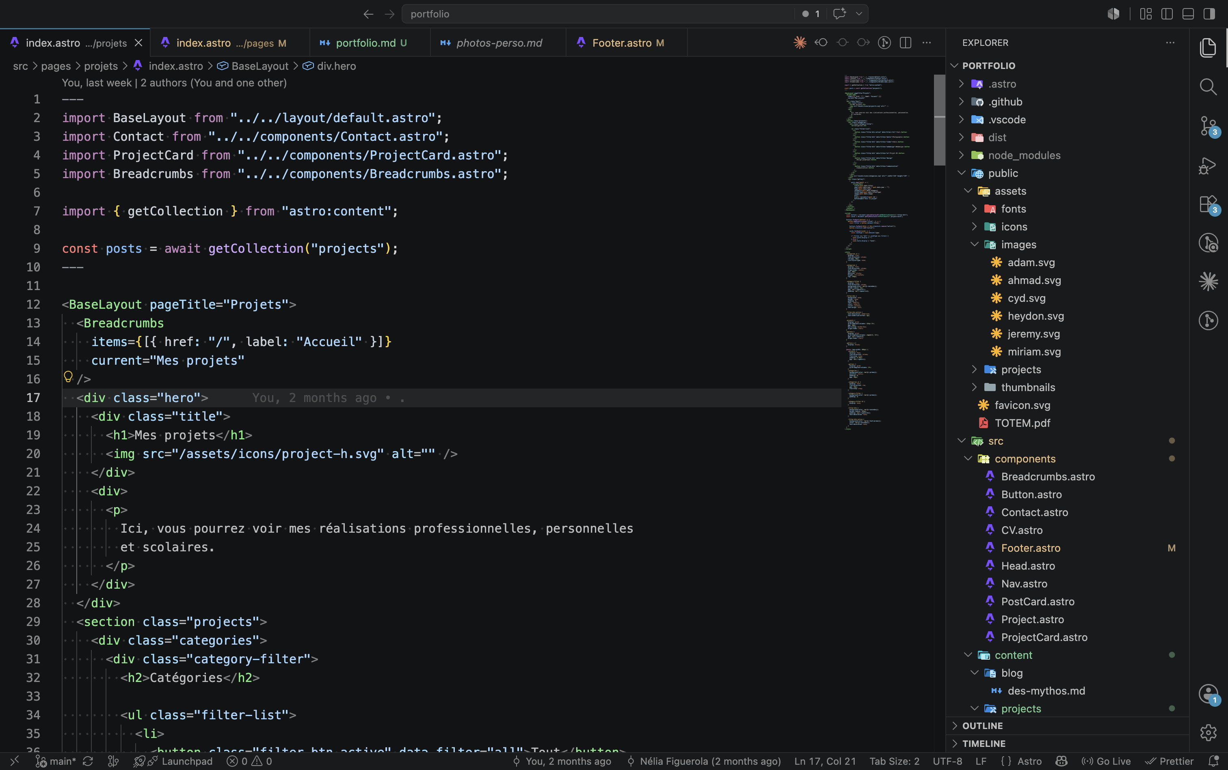The width and height of the screenshot is (1228, 770).
Task: Switch to index.astro .../pages tab
Action: click(x=230, y=43)
